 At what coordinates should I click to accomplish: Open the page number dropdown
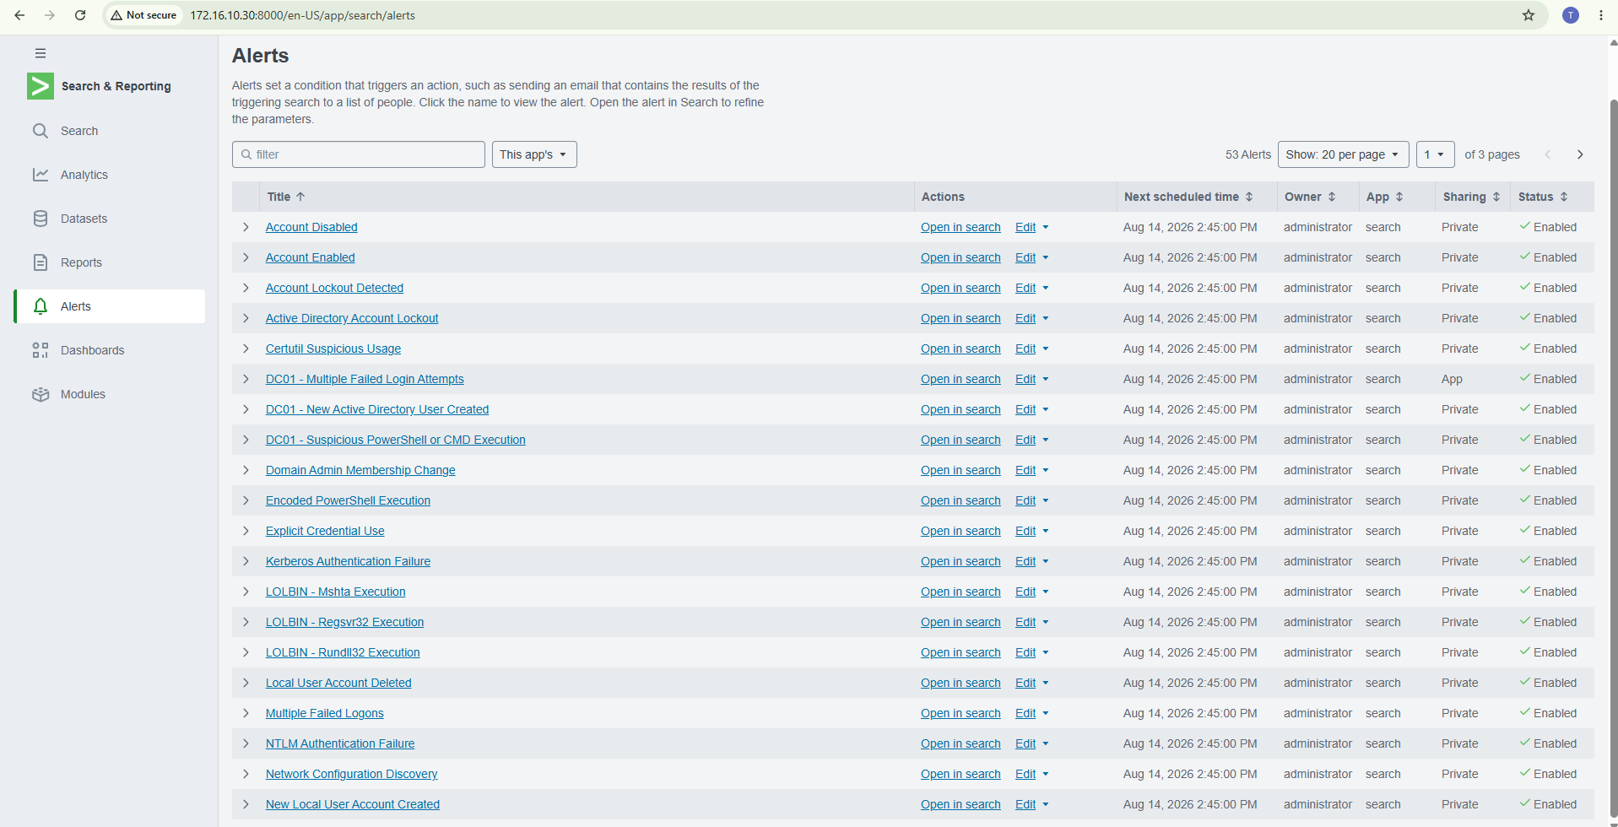[x=1435, y=154]
